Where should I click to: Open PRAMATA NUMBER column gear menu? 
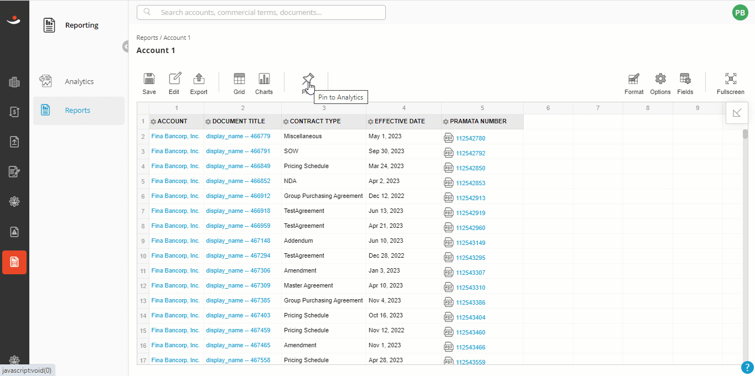tap(446, 122)
